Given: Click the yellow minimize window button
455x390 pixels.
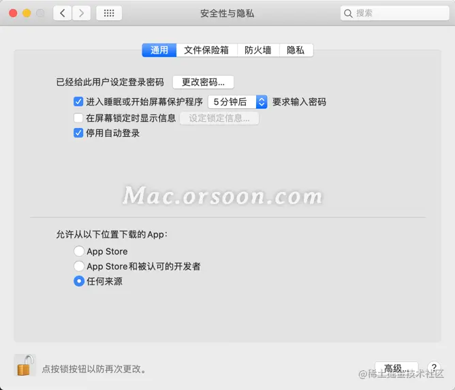Looking at the screenshot, I should coord(27,13).
